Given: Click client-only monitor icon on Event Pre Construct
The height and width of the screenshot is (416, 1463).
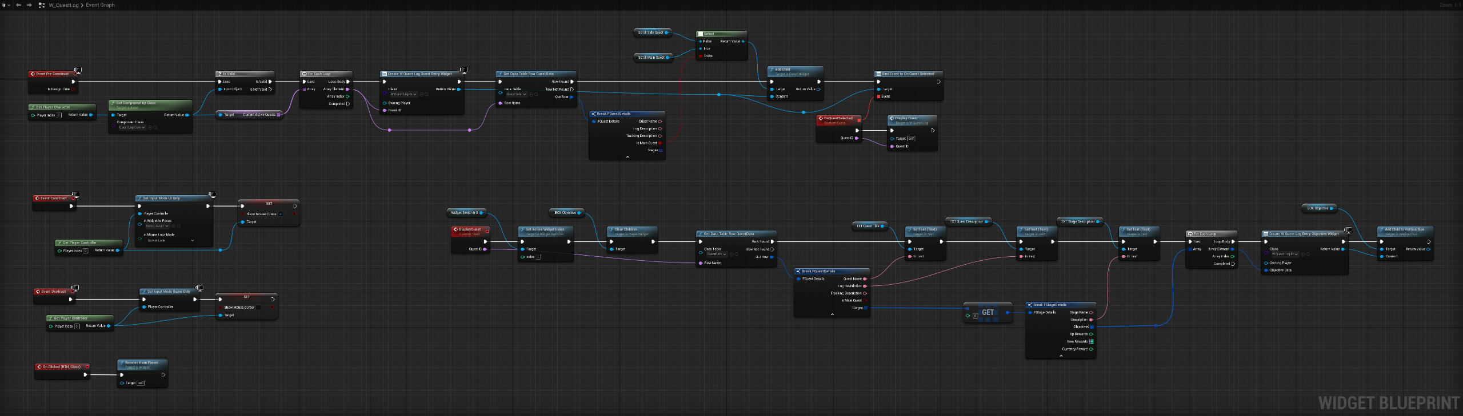Looking at the screenshot, I should pyautogui.click(x=77, y=70).
